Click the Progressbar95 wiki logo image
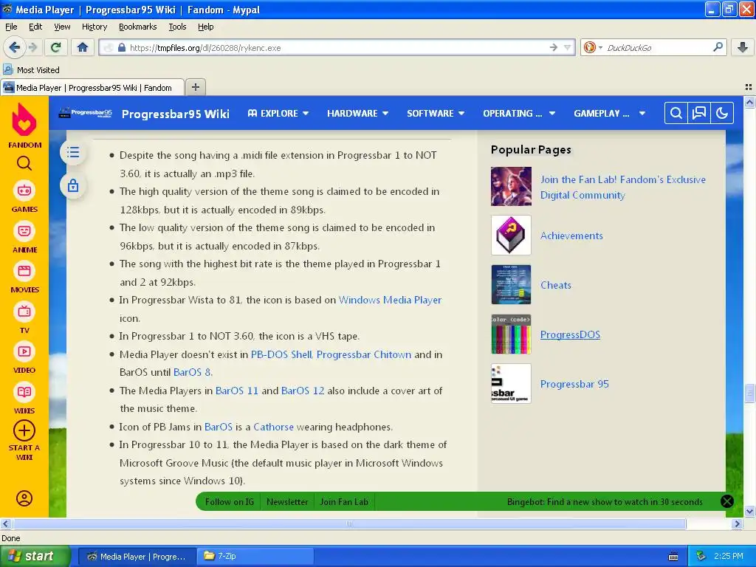 click(x=86, y=113)
